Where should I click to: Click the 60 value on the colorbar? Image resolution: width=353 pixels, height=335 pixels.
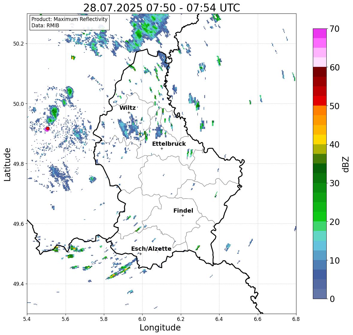point(334,67)
